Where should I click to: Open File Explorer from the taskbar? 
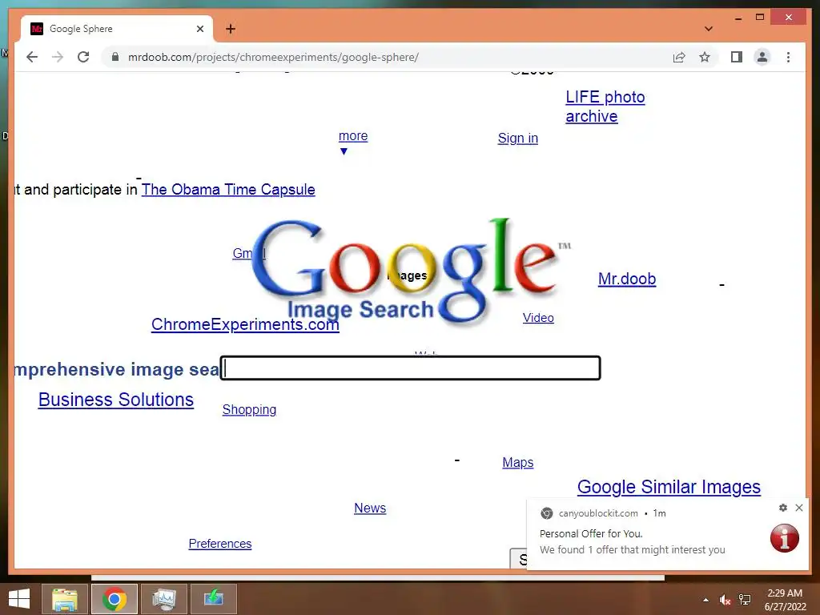click(65, 599)
